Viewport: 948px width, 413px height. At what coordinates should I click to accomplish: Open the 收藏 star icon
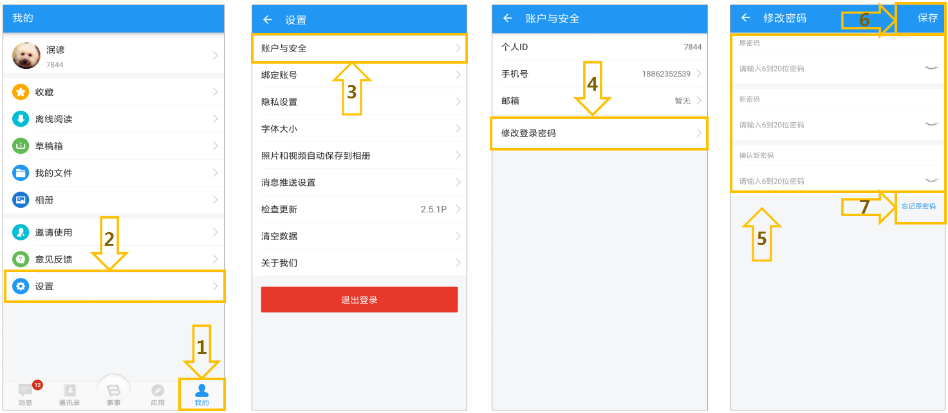pyautogui.click(x=21, y=92)
